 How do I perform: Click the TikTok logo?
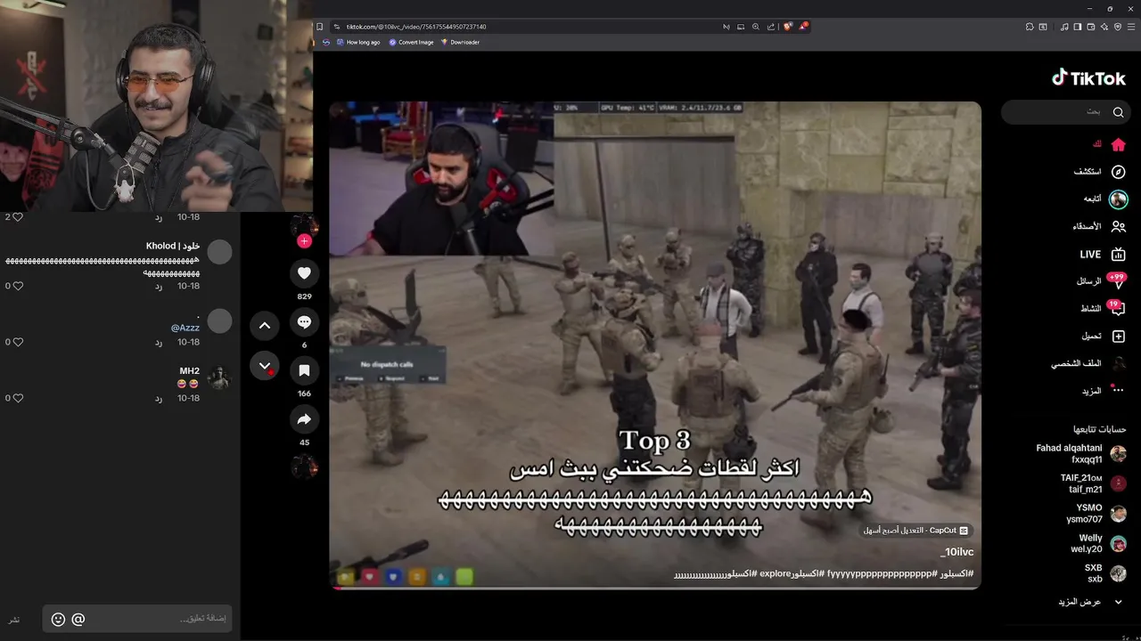(1088, 78)
